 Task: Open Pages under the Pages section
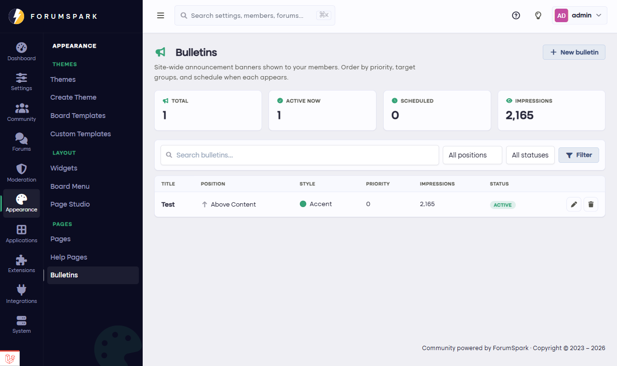point(61,239)
